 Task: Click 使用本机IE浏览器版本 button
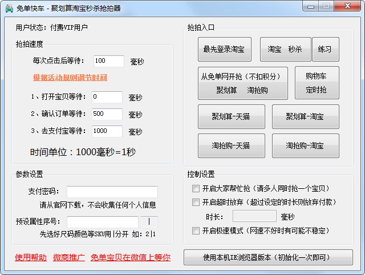[x=268, y=257]
